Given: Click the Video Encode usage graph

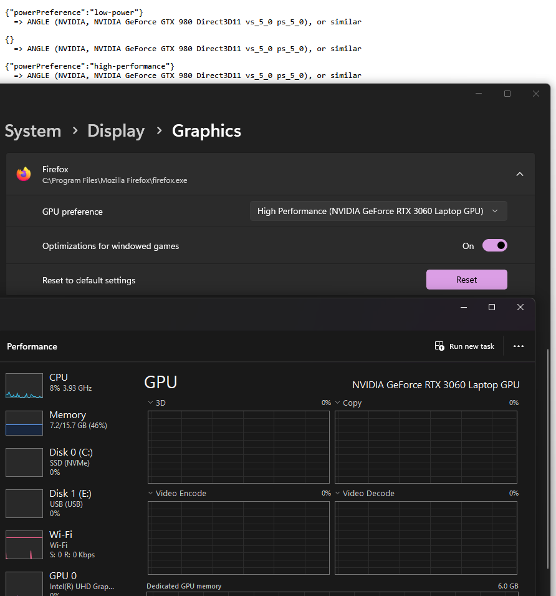Looking at the screenshot, I should click(x=239, y=538).
